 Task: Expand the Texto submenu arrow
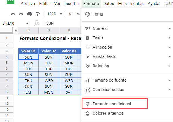169,38
